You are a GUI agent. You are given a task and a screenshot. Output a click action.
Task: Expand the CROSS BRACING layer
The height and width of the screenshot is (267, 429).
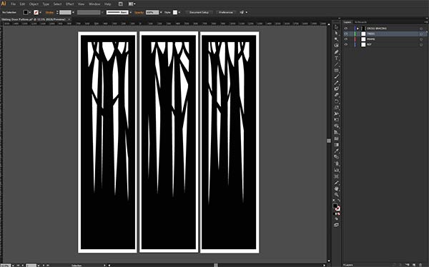(x=357, y=29)
